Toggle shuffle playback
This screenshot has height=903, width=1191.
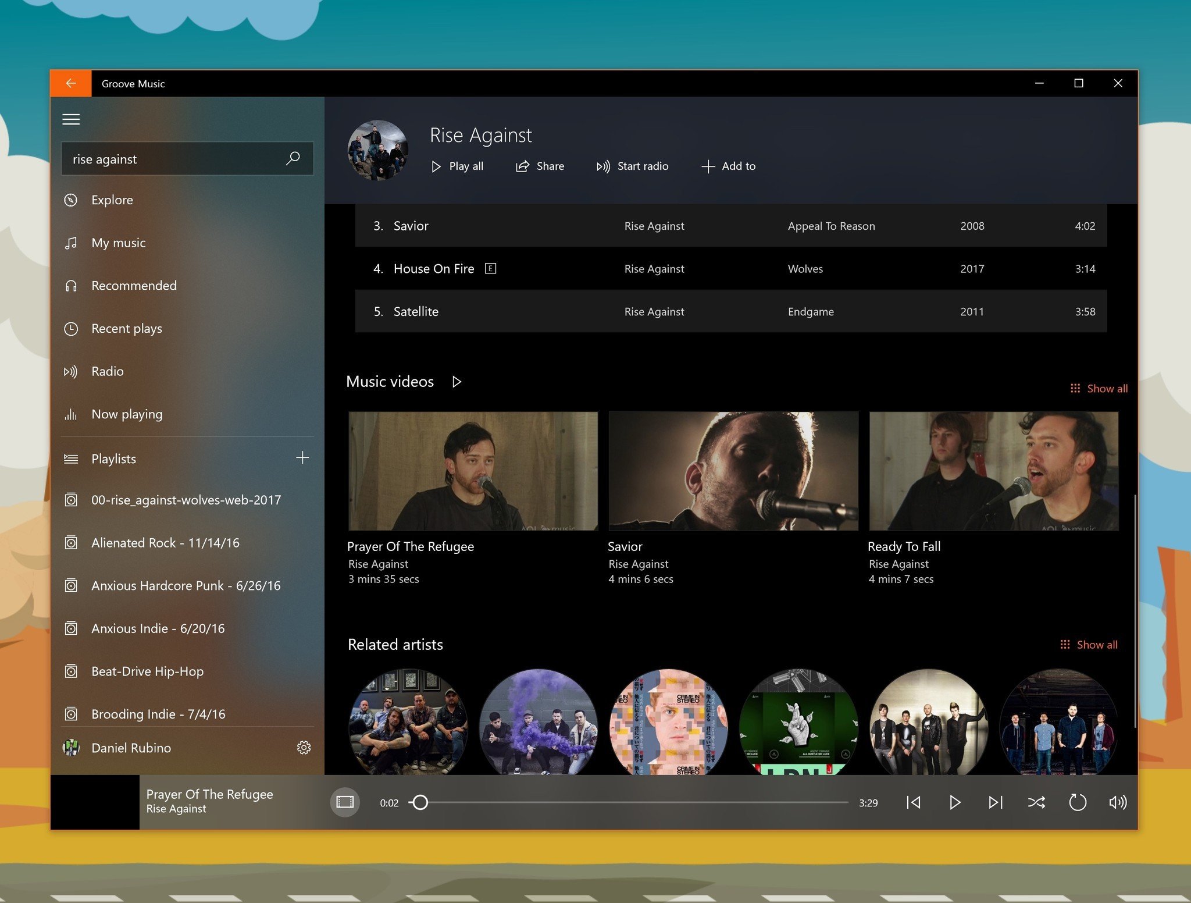[x=1036, y=802]
